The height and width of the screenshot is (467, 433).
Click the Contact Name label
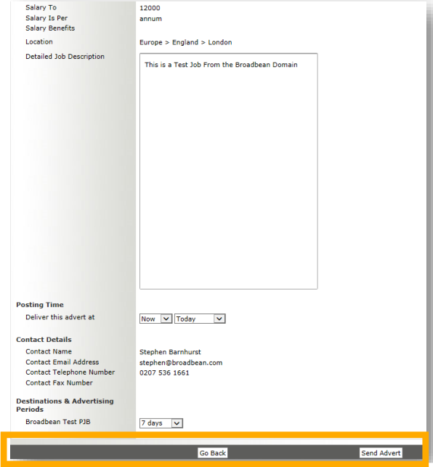click(49, 351)
